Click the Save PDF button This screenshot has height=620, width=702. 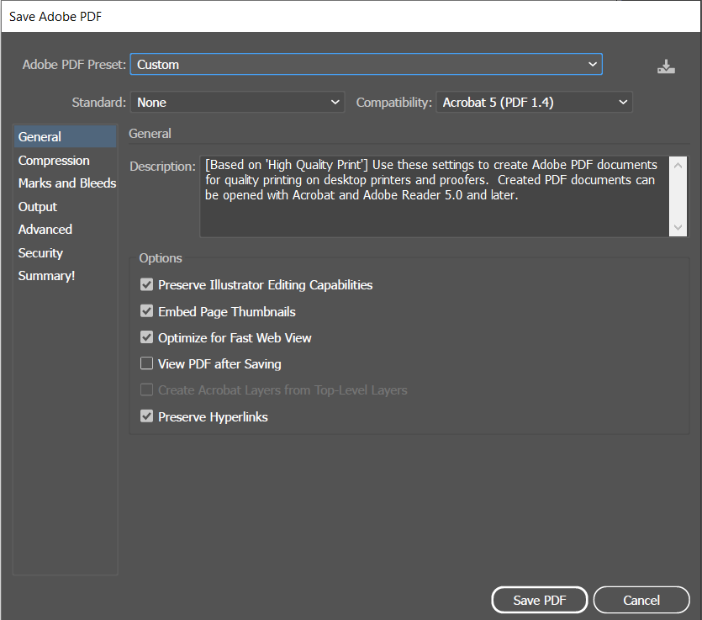[540, 600]
